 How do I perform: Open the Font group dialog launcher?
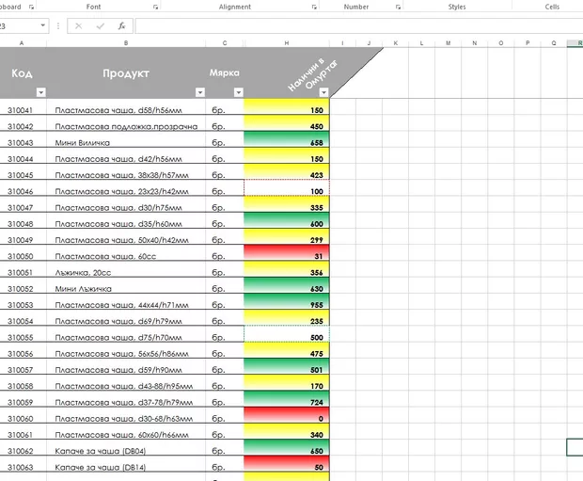(x=154, y=7)
